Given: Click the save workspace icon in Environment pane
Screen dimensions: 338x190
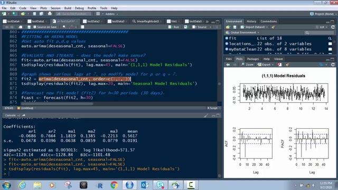Looking at the screenshot, I should pyautogui.click(x=234, y=27).
